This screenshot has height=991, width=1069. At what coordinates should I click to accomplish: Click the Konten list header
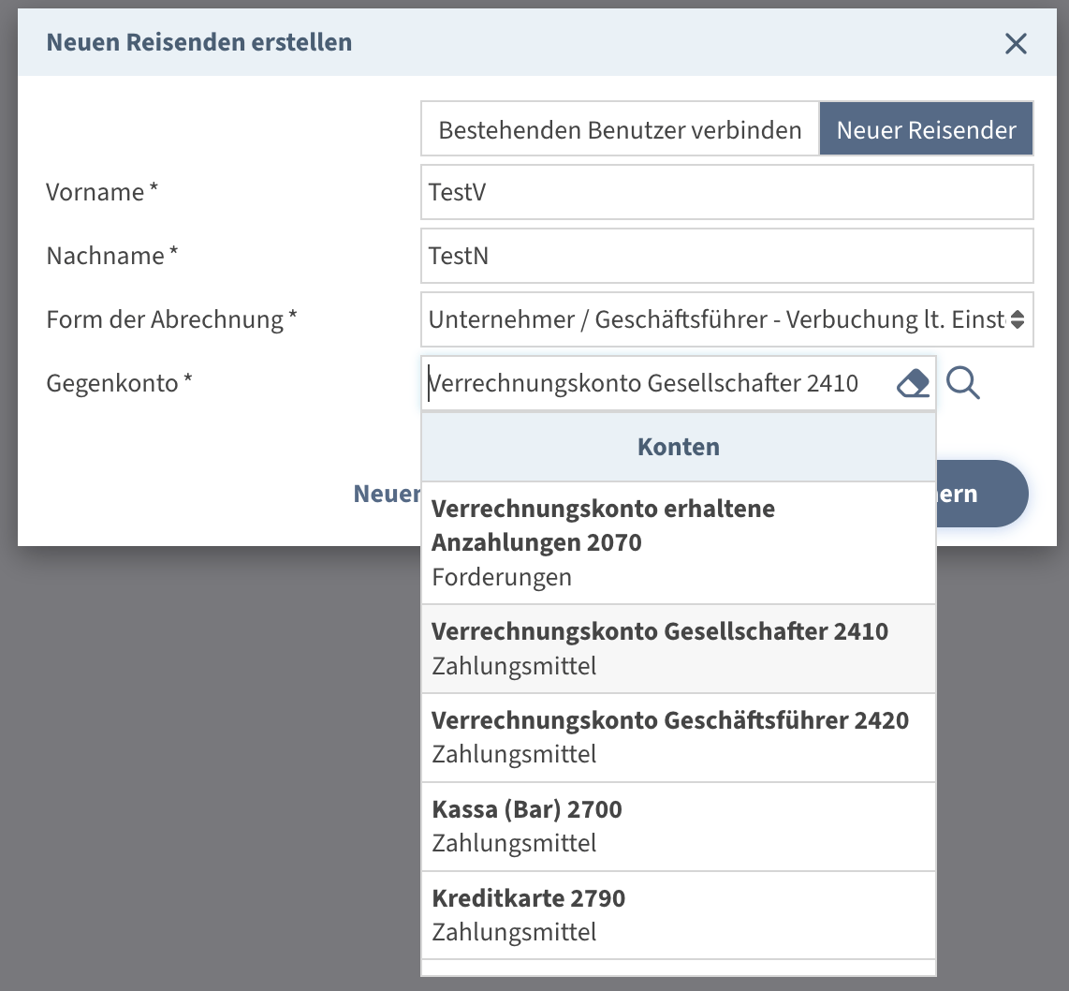[678, 447]
